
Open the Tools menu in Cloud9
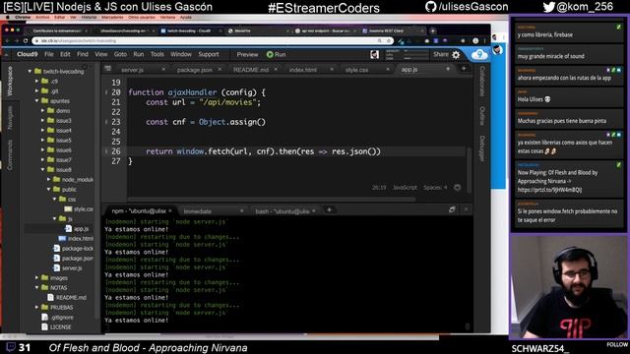pyautogui.click(x=157, y=54)
